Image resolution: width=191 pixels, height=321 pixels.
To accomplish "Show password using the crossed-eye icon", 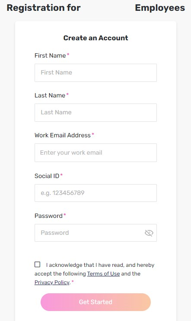I will point(149,233).
